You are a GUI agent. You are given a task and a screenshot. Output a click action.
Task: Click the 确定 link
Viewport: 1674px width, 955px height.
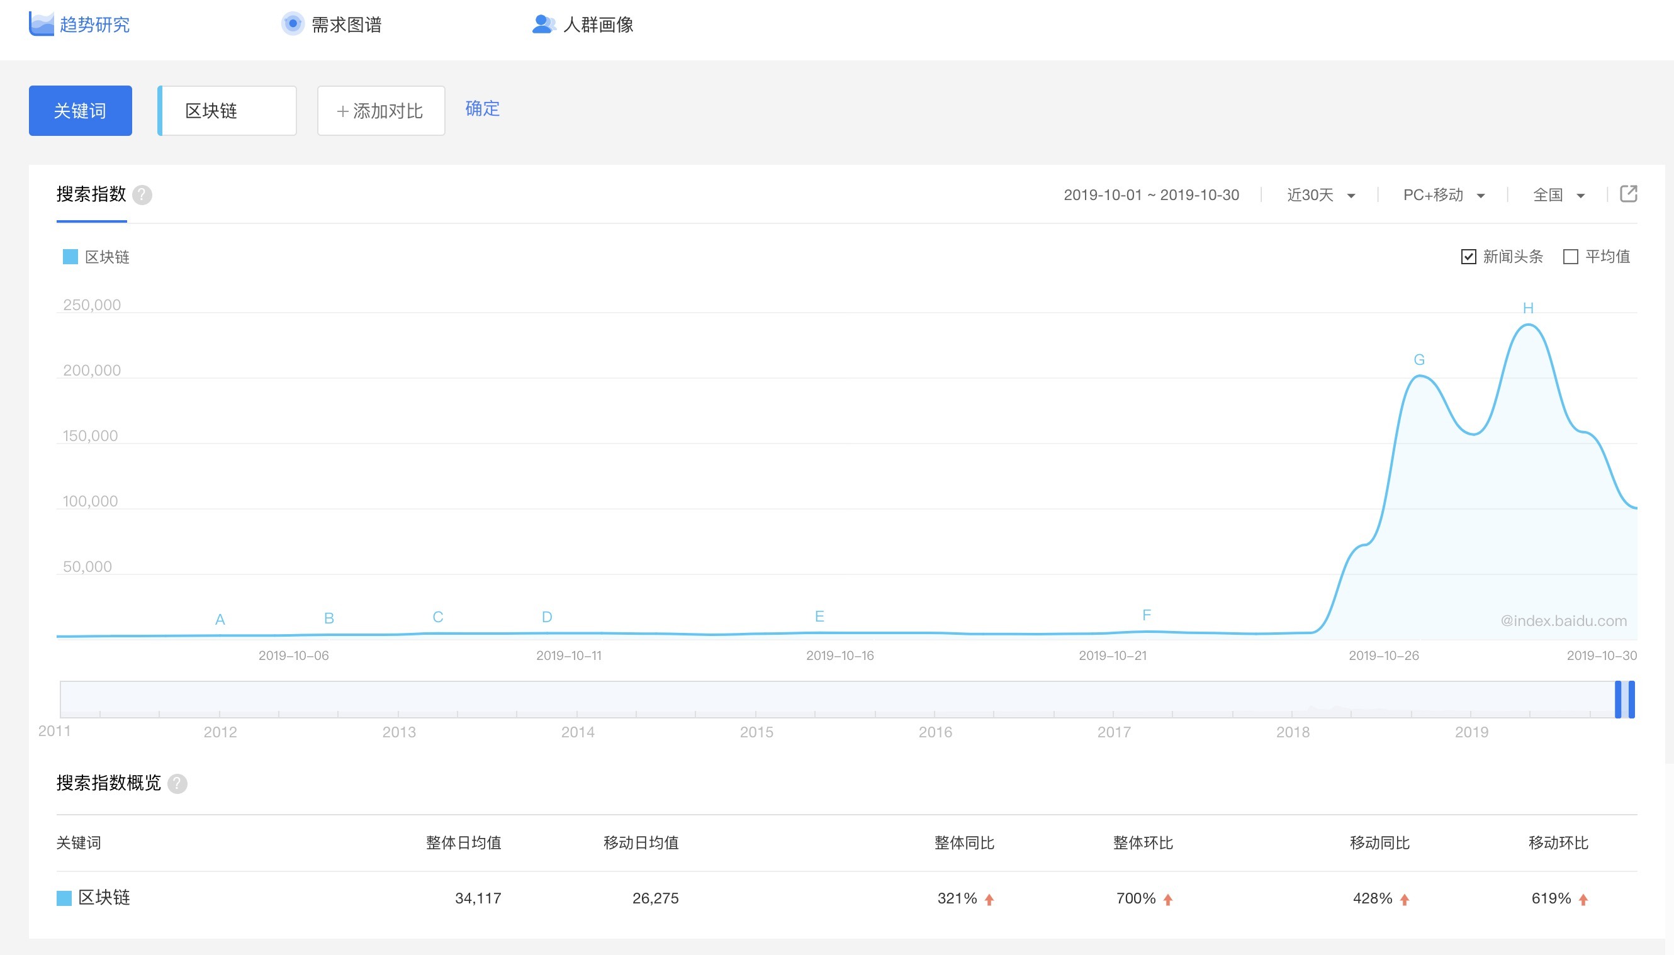click(482, 109)
